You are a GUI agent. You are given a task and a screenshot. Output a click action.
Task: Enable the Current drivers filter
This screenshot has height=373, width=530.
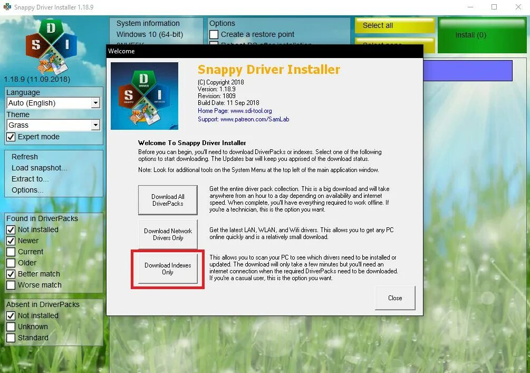(11, 252)
